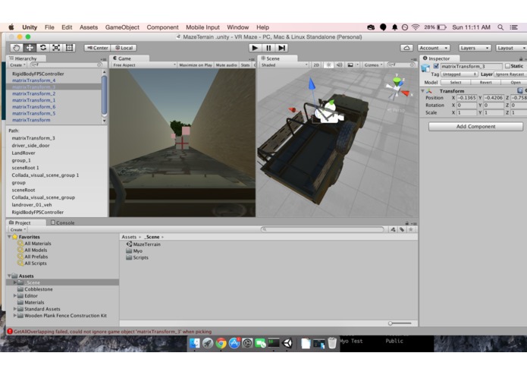Switch to the Console tab
This screenshot has height=375, width=527.
pyautogui.click(x=62, y=222)
